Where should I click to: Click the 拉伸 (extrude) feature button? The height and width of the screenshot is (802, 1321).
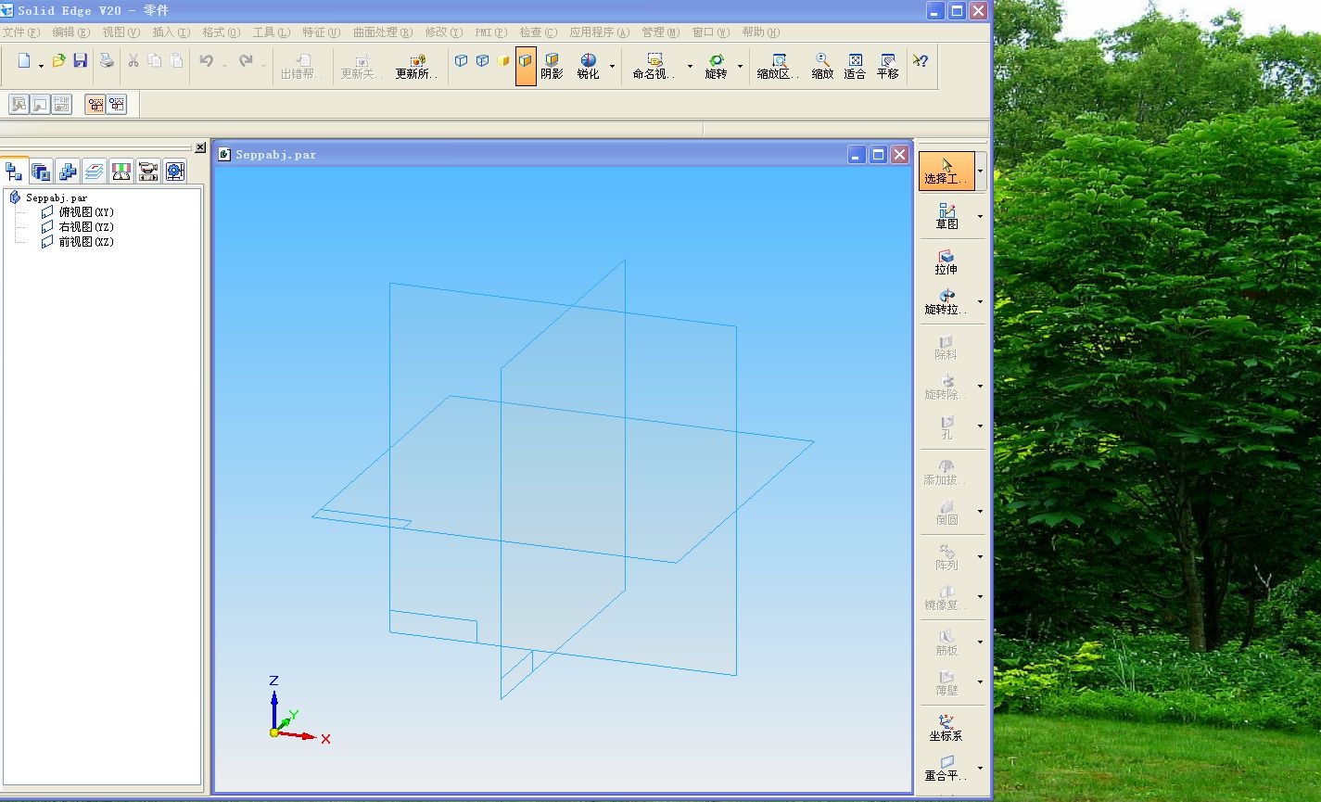point(946,261)
